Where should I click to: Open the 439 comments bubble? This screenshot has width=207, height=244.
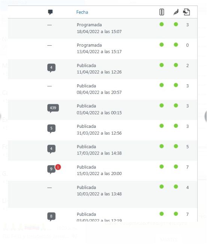point(53,108)
